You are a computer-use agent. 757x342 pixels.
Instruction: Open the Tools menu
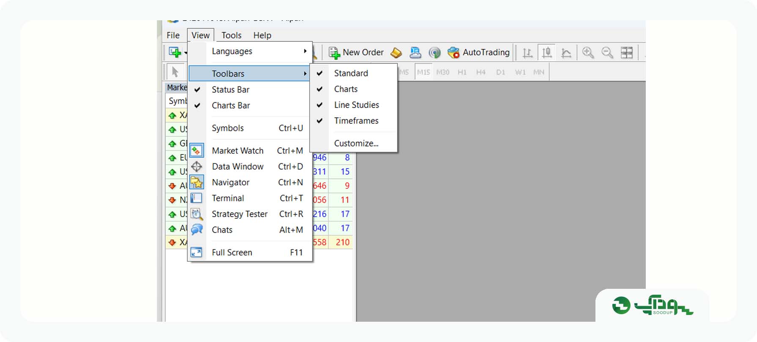click(x=231, y=35)
